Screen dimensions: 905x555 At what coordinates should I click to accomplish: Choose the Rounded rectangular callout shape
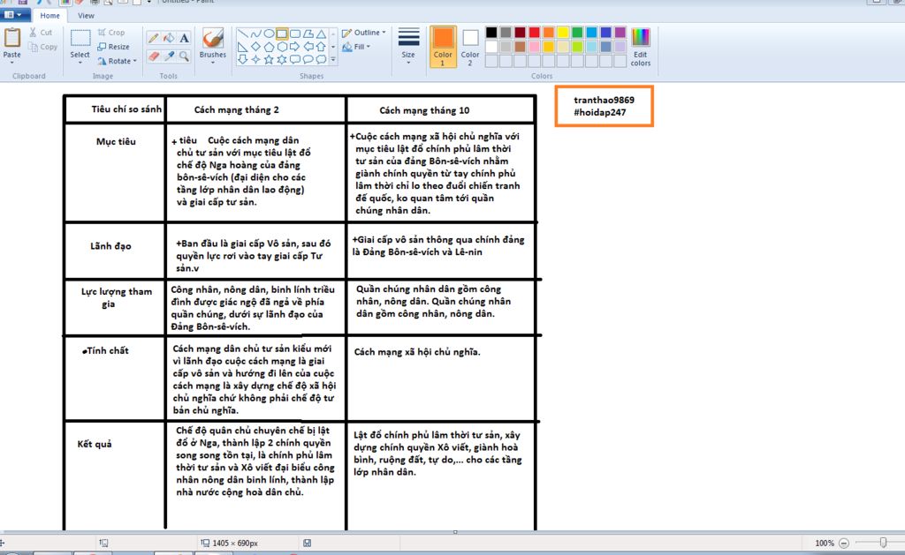tap(295, 59)
